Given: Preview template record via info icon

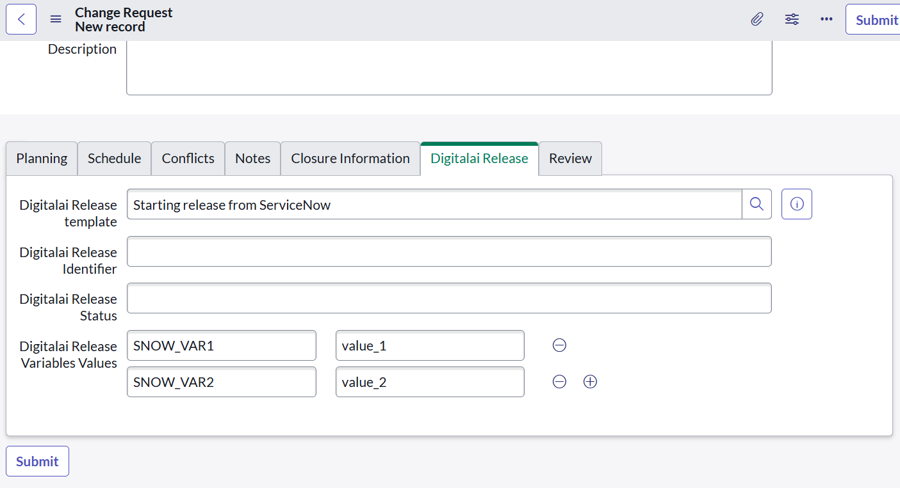Looking at the screenshot, I should coord(797,204).
